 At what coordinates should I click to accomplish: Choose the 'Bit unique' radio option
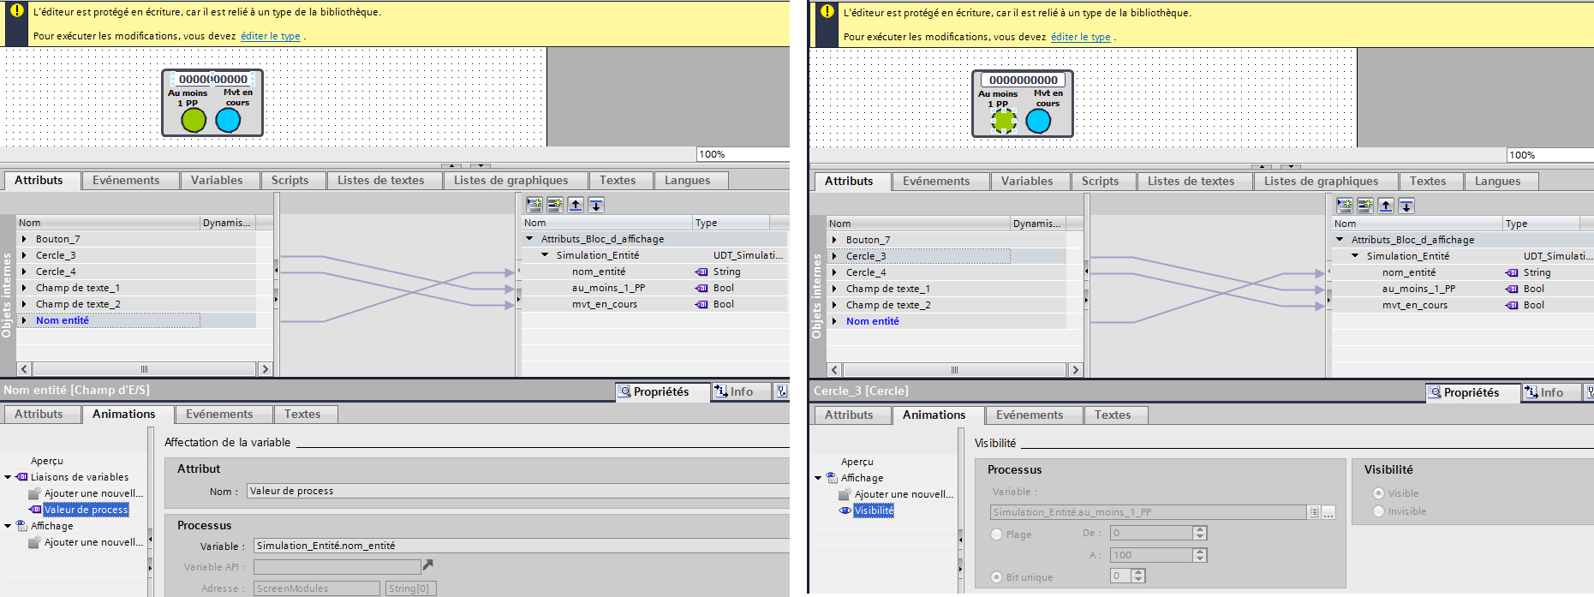[996, 577]
